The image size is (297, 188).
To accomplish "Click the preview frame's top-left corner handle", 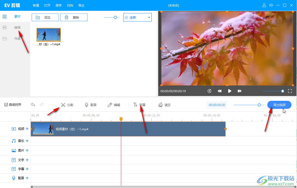I will tap(161, 12).
